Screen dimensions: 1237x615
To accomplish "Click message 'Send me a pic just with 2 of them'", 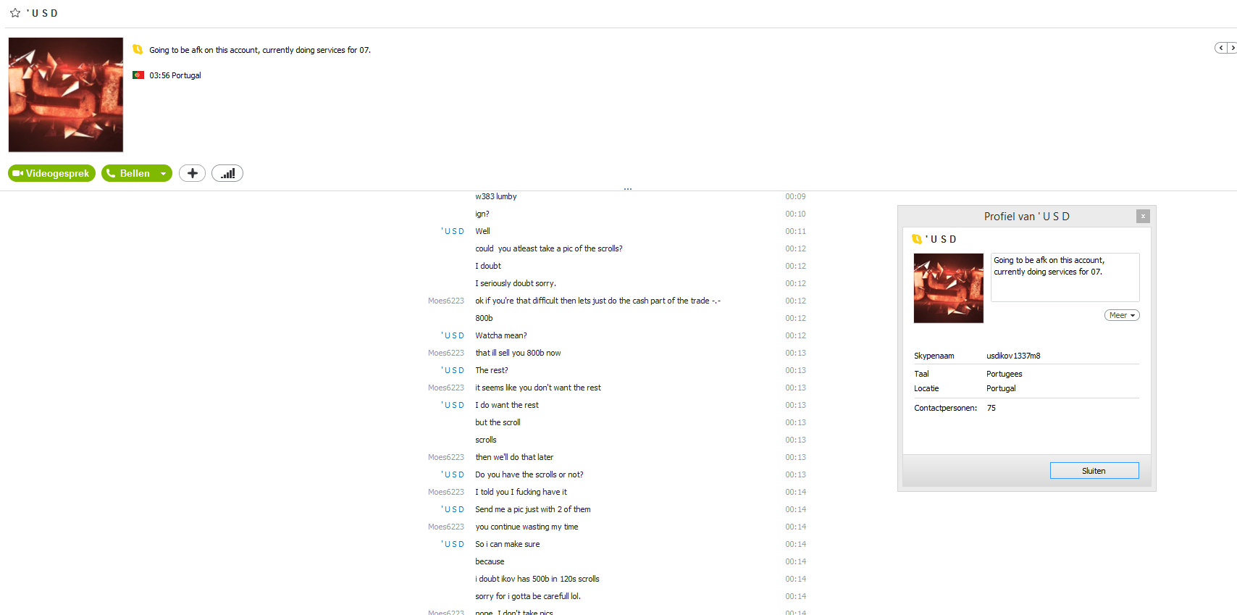I will [533, 509].
